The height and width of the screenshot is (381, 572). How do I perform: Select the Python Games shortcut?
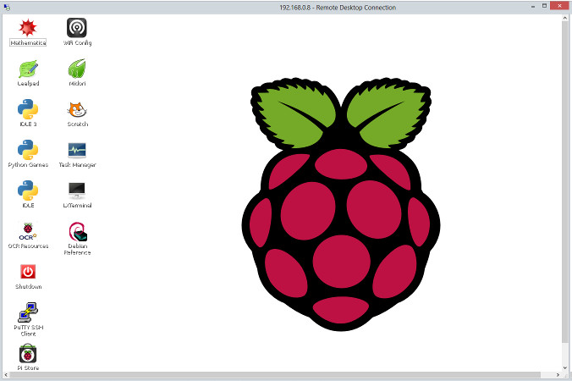[x=28, y=151]
